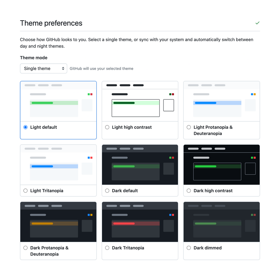
Task: Click the Dark dimmed theme preview image
Action: (222, 222)
